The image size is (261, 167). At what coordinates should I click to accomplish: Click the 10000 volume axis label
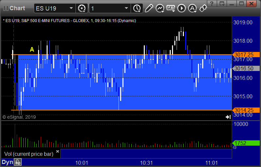click(x=241, y=124)
